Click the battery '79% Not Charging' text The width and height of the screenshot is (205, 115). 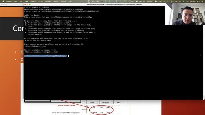coord(145,1)
